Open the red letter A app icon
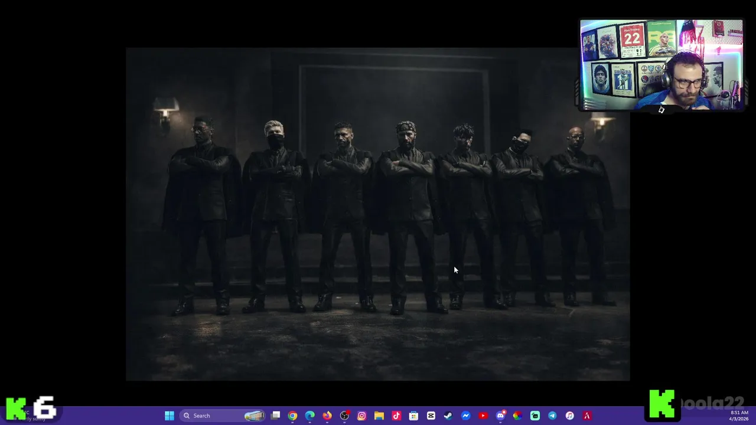Image resolution: width=756 pixels, height=425 pixels. [x=587, y=416]
